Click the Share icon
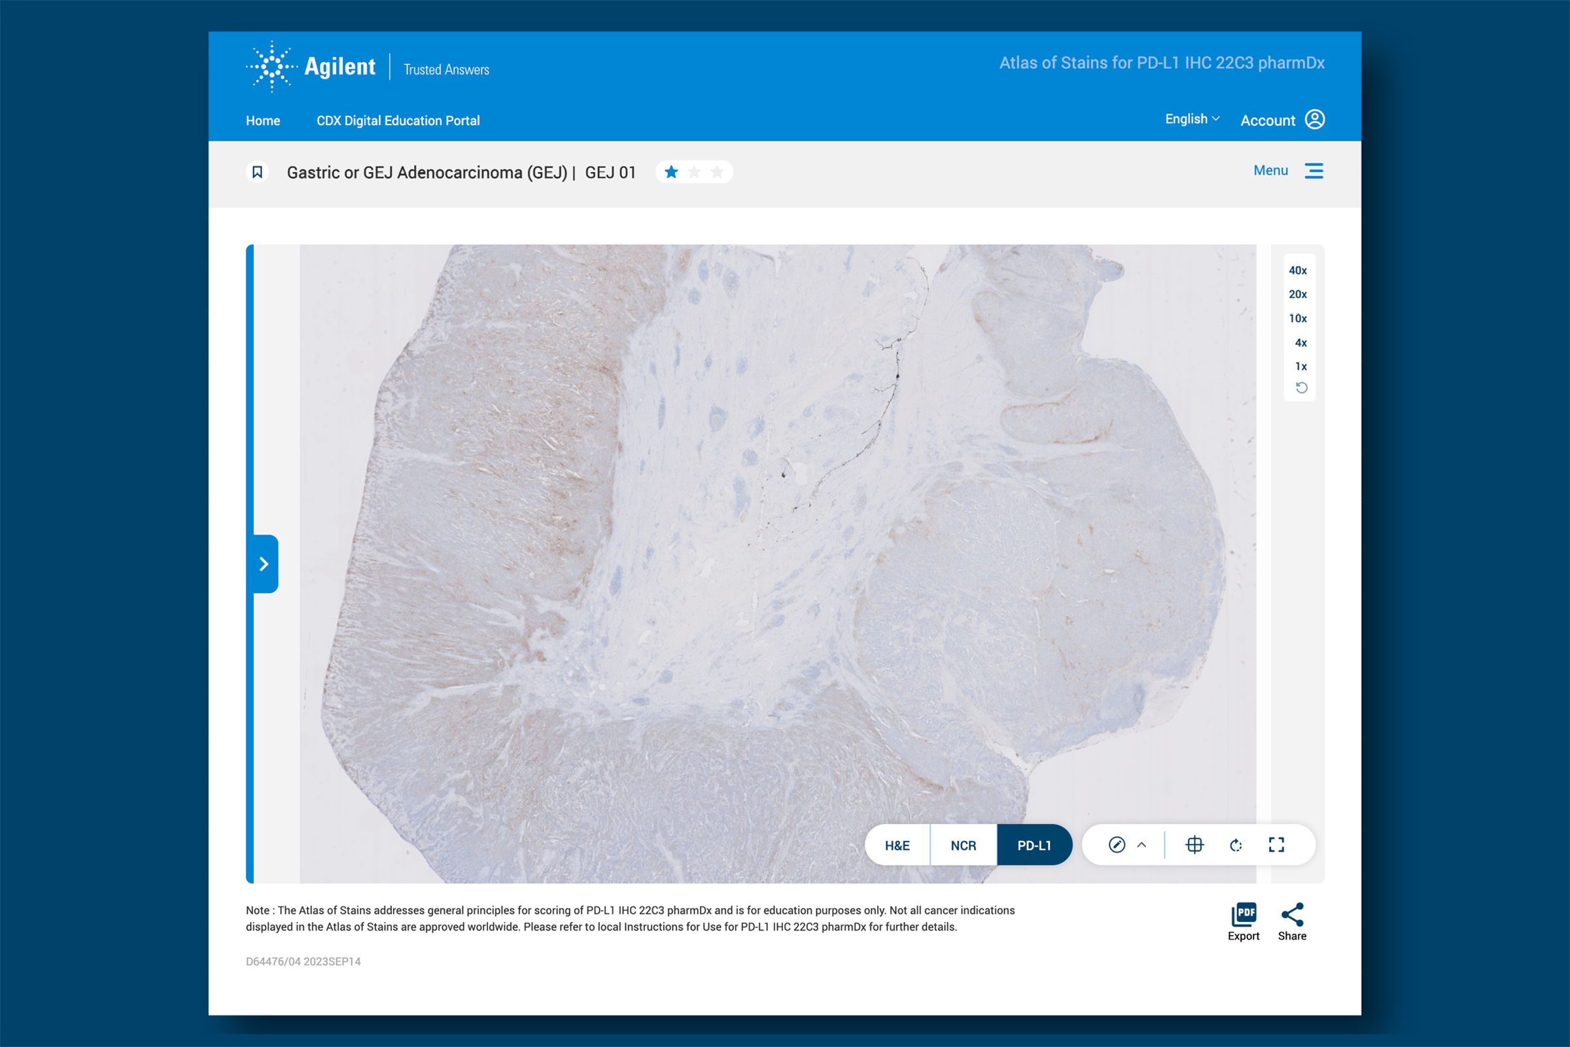Image resolution: width=1570 pixels, height=1047 pixels. [x=1291, y=921]
